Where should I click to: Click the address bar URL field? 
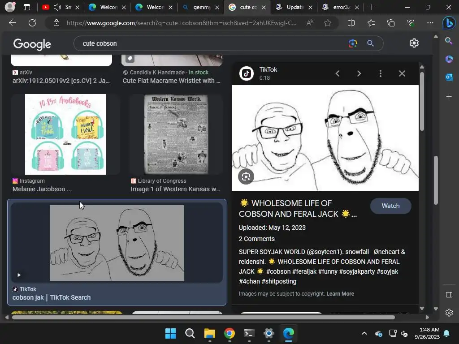click(x=182, y=23)
